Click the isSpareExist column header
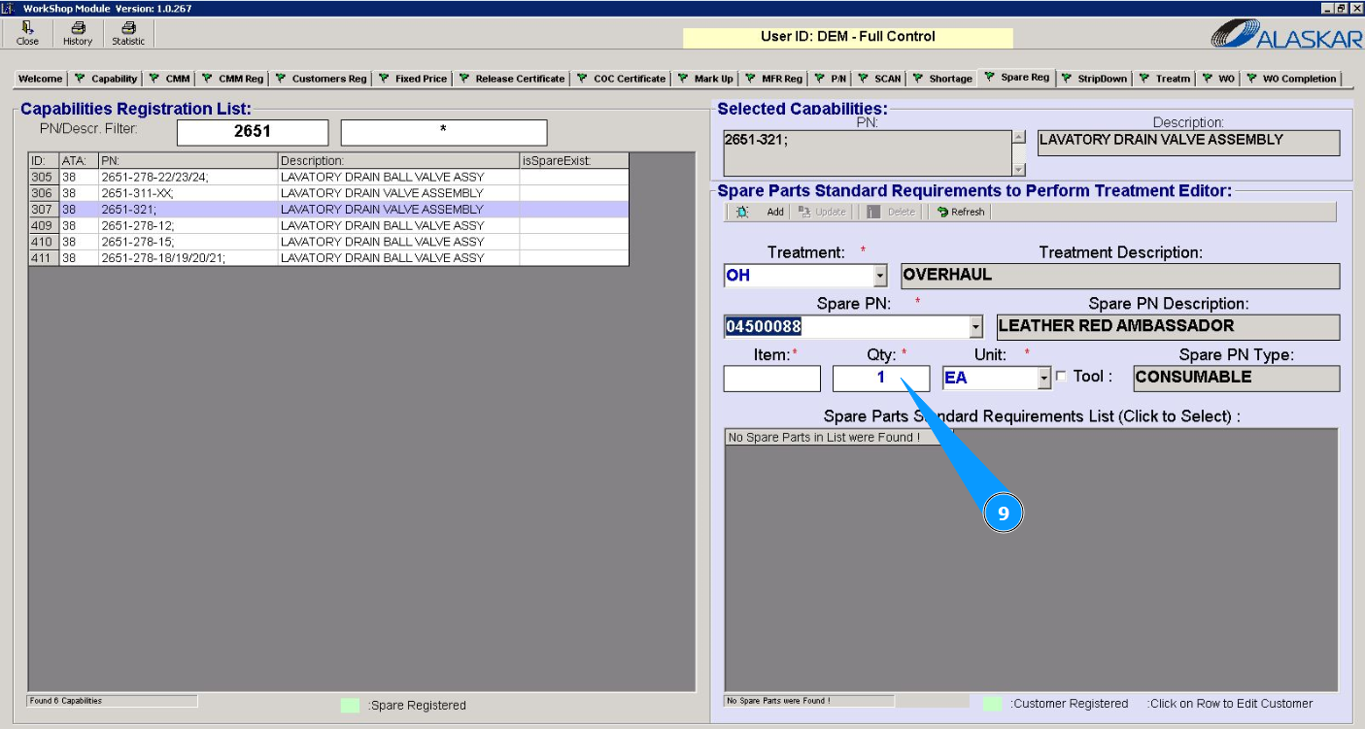1365x729 pixels. 574,160
